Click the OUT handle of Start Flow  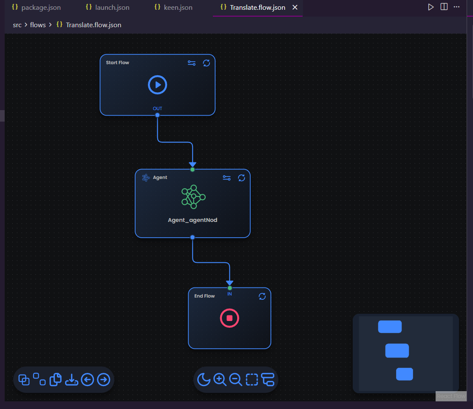pyautogui.click(x=158, y=115)
